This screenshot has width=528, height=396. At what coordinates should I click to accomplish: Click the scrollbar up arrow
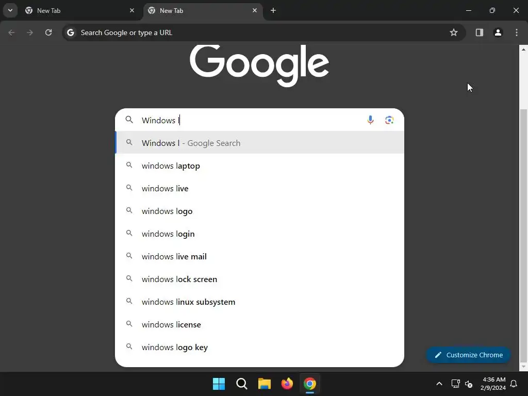[523, 49]
